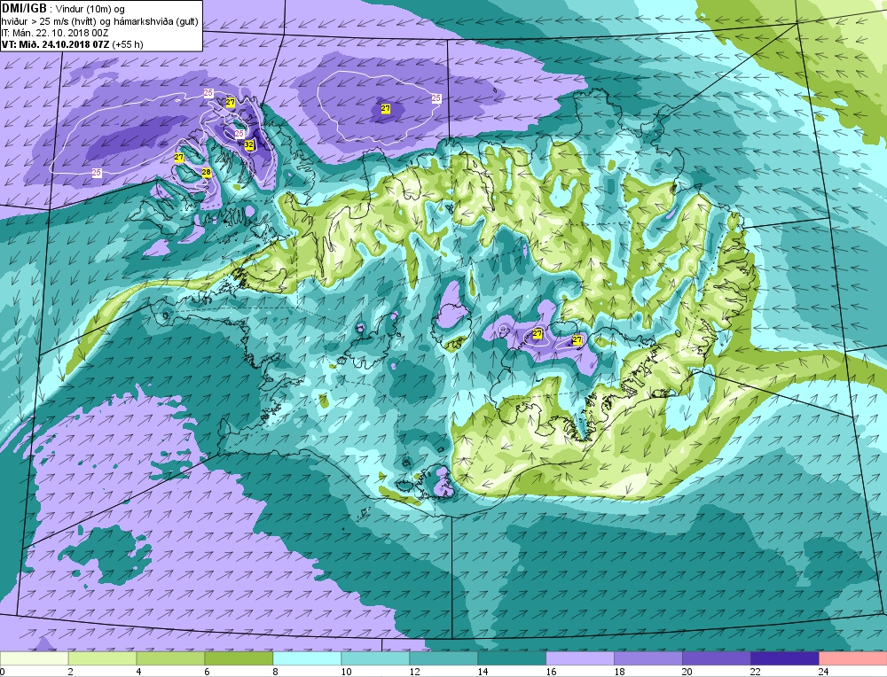887x677 pixels.
Task: Pick the light green 2–4 m/s legend swatch
Action: click(102, 659)
